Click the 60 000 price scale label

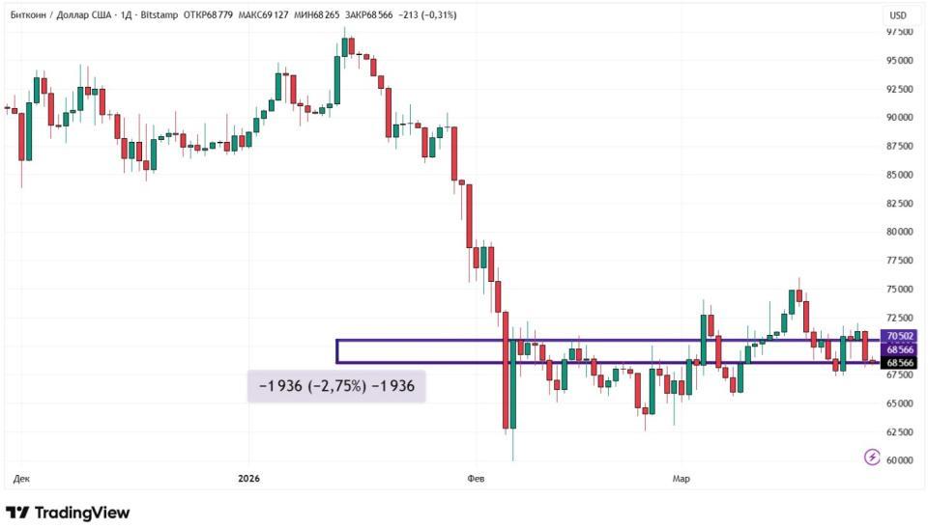pos(900,460)
